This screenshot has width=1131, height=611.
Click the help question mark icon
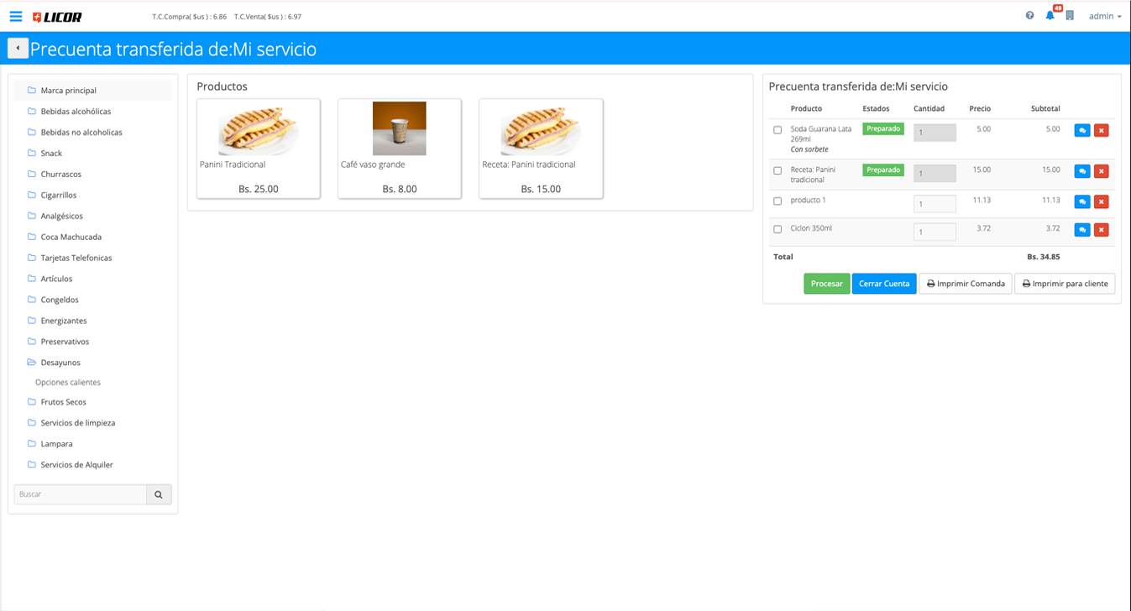(1029, 16)
